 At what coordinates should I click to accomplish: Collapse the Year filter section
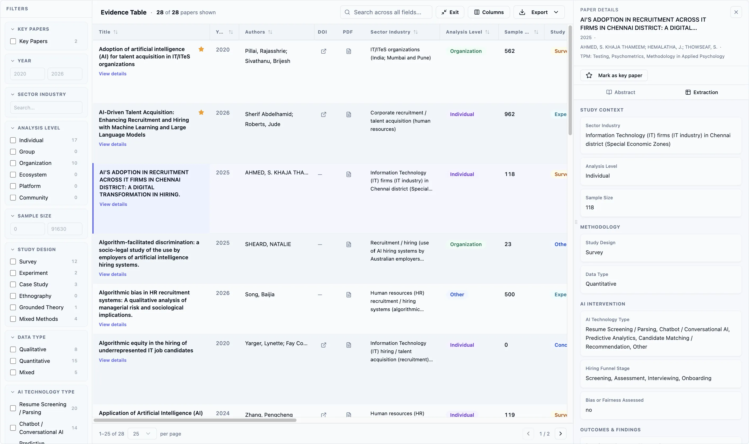13,61
